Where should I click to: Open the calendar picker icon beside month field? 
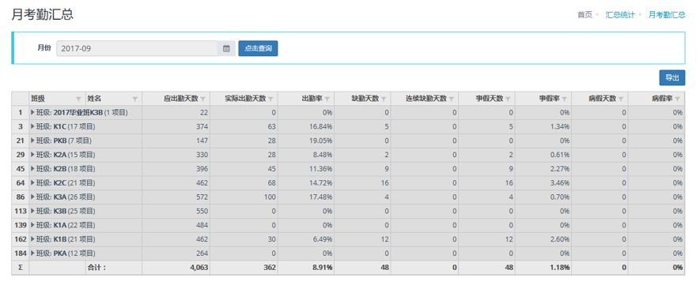point(226,49)
